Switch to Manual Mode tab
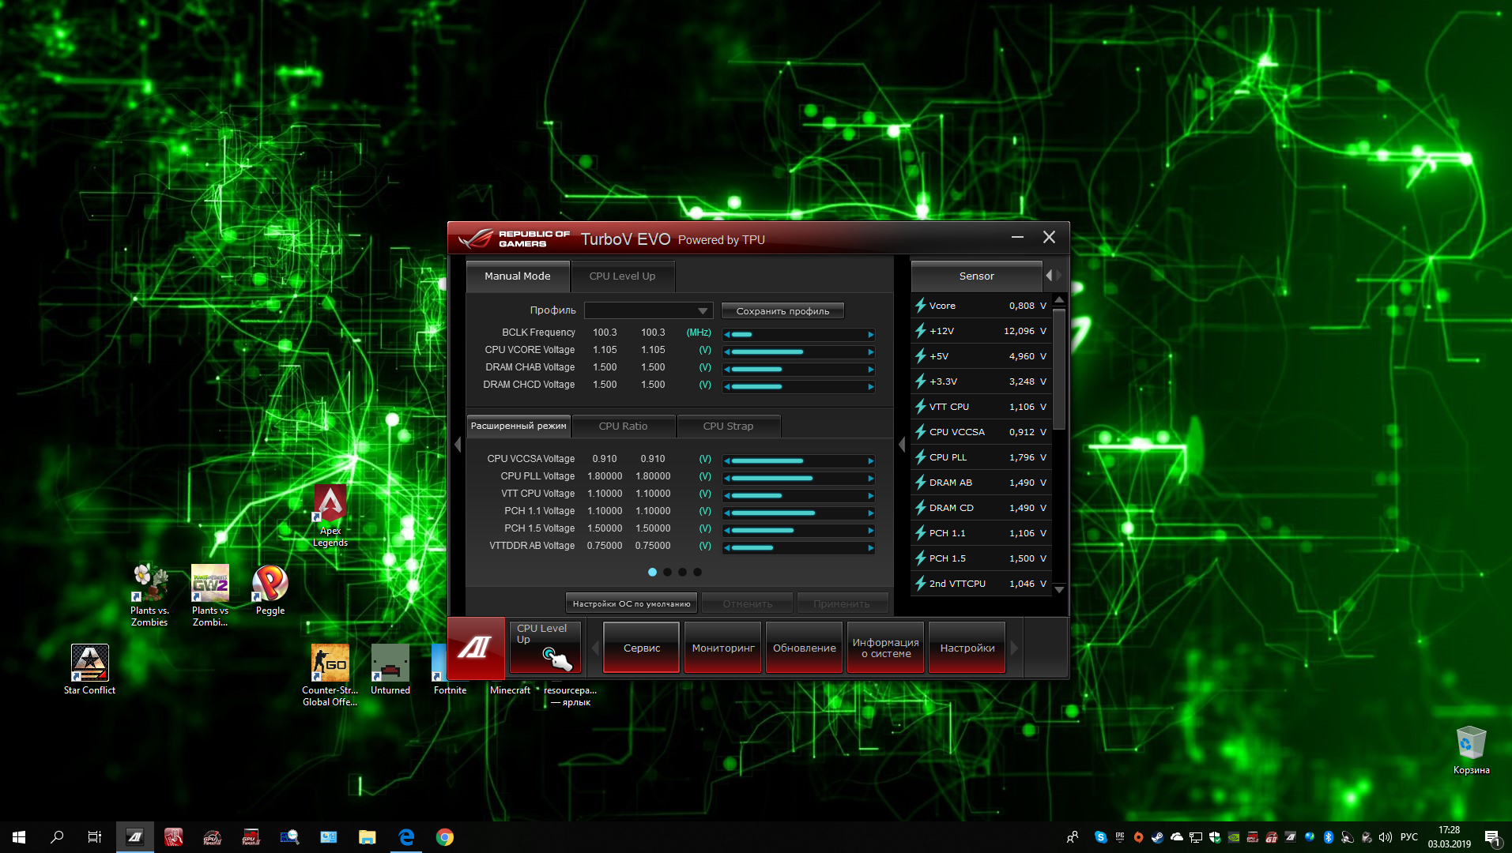 518,276
